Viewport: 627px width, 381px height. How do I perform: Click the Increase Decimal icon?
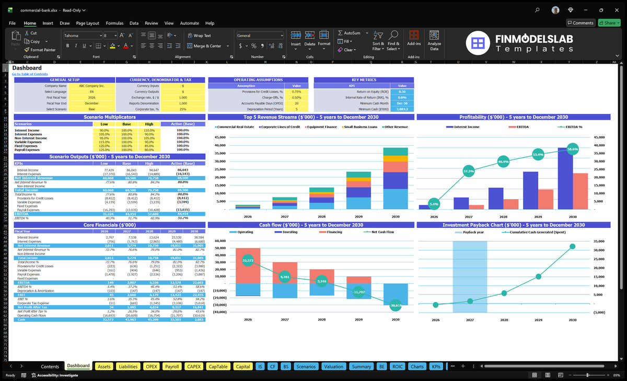[x=271, y=46]
